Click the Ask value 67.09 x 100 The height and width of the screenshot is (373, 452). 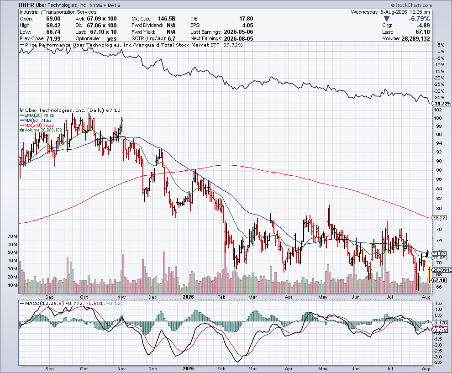[102, 19]
